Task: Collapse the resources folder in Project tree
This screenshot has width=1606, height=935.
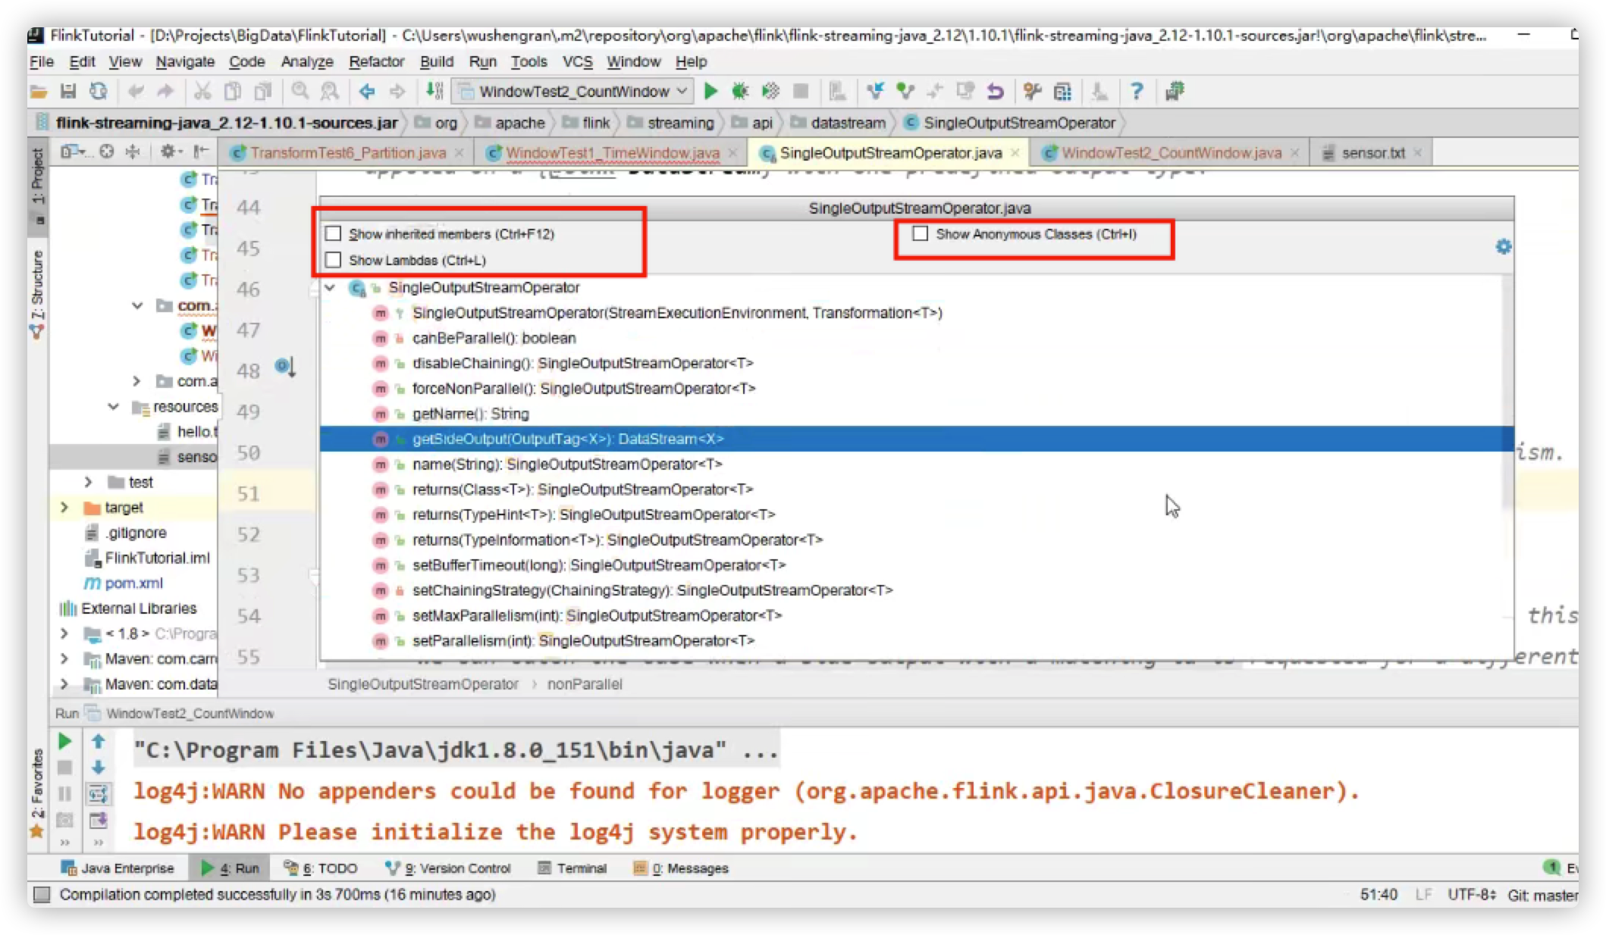Action: coord(113,406)
